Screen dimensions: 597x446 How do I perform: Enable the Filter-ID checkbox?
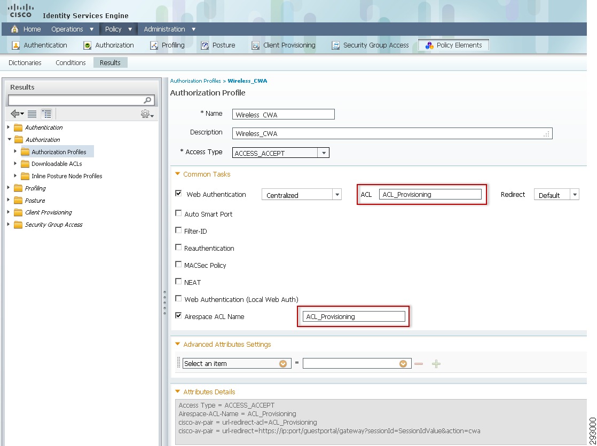[178, 230]
